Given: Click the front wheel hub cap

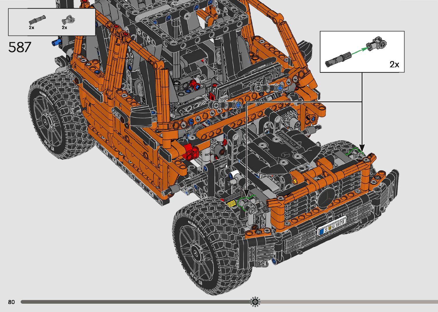Looking at the screenshot, I should click(x=196, y=252).
